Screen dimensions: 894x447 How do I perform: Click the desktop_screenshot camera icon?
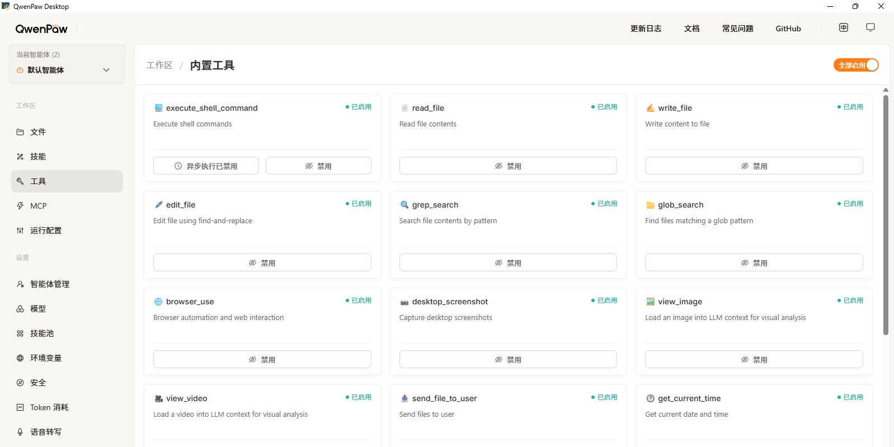pyautogui.click(x=404, y=302)
